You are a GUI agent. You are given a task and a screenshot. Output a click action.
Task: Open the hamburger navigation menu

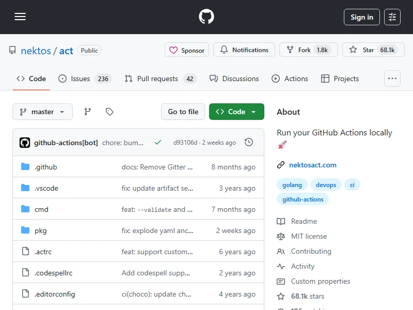coord(20,17)
